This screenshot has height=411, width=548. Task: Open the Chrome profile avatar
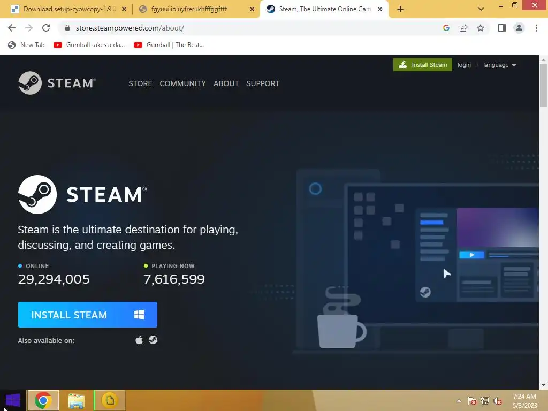(519, 28)
